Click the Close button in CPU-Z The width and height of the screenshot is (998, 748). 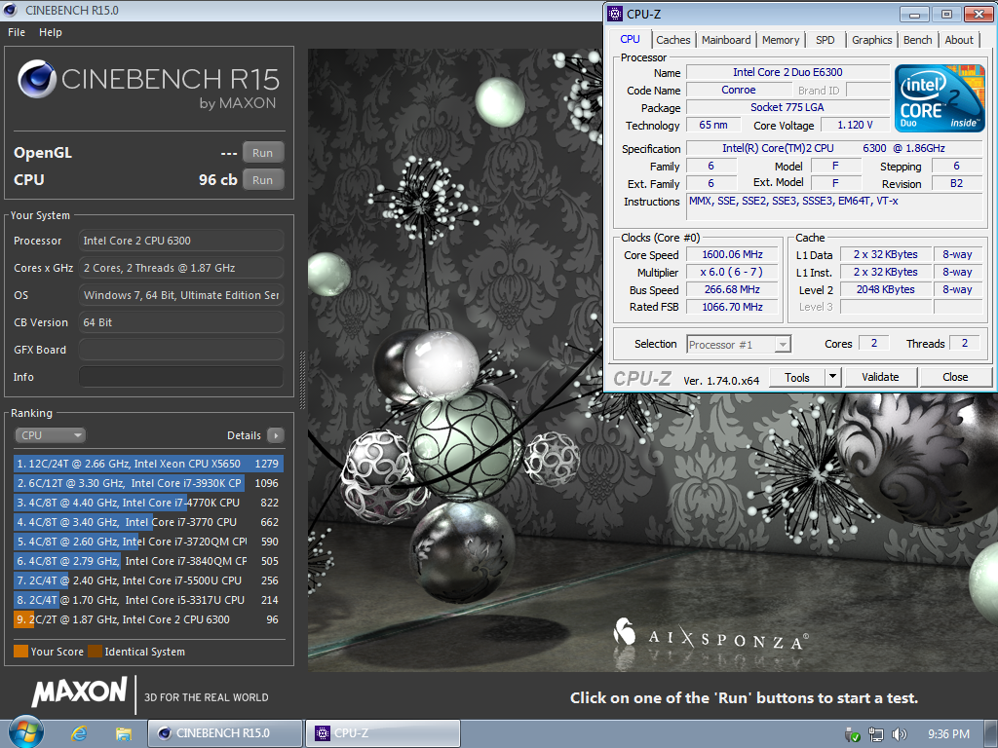pos(955,377)
